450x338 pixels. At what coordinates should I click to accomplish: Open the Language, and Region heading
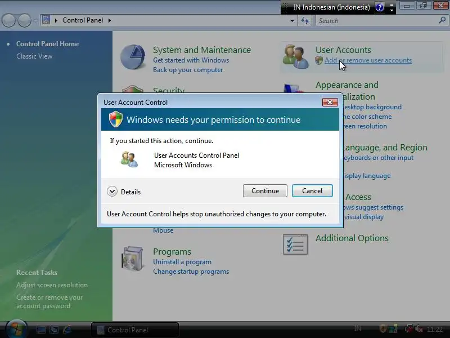pyautogui.click(x=385, y=148)
